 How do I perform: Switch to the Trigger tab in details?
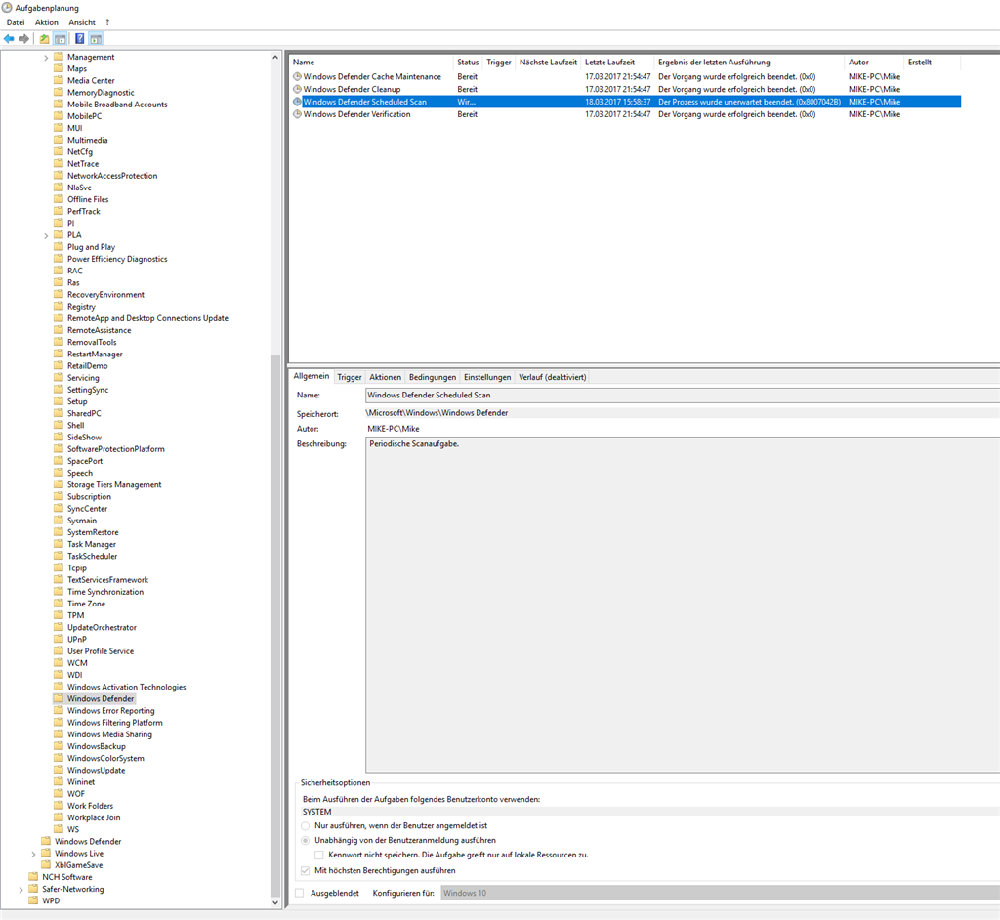[350, 377]
